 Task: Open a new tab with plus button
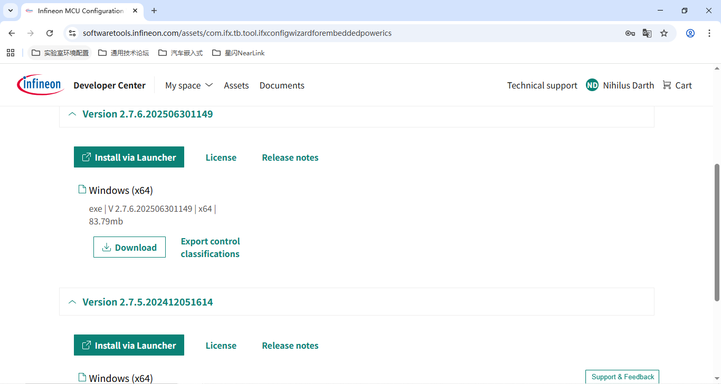tap(154, 11)
